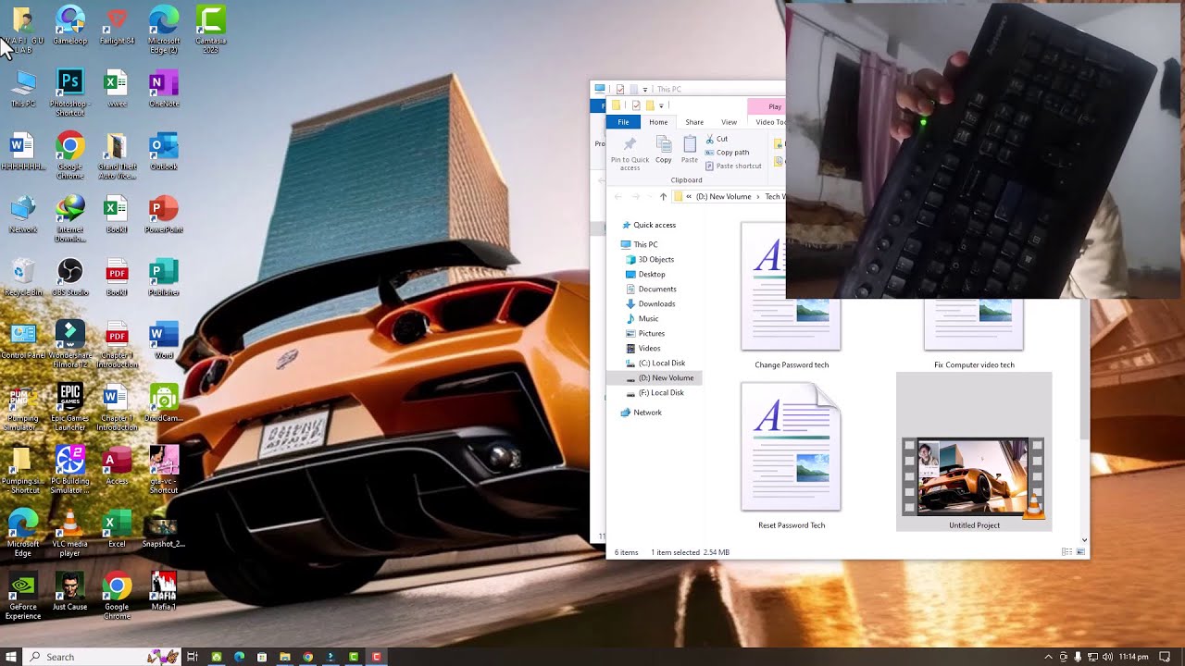Click Pin to Quick access in ribbon
This screenshot has width=1185, height=666.
click(x=630, y=153)
